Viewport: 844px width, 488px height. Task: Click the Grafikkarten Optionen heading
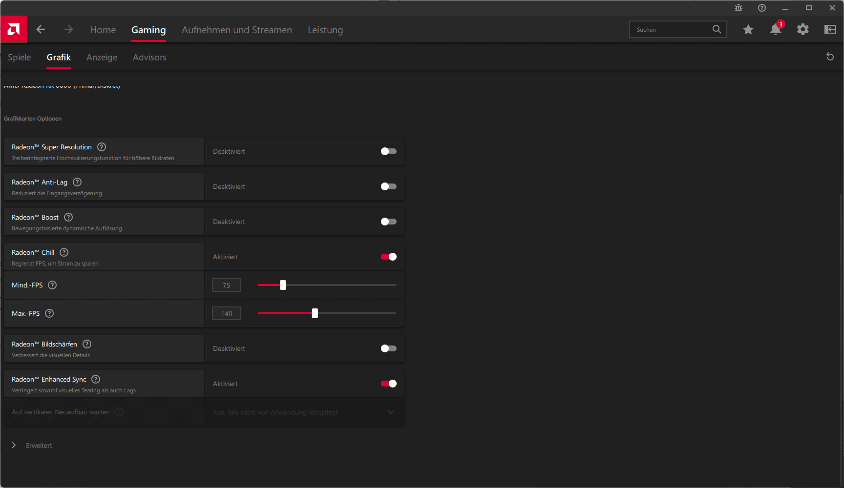33,119
